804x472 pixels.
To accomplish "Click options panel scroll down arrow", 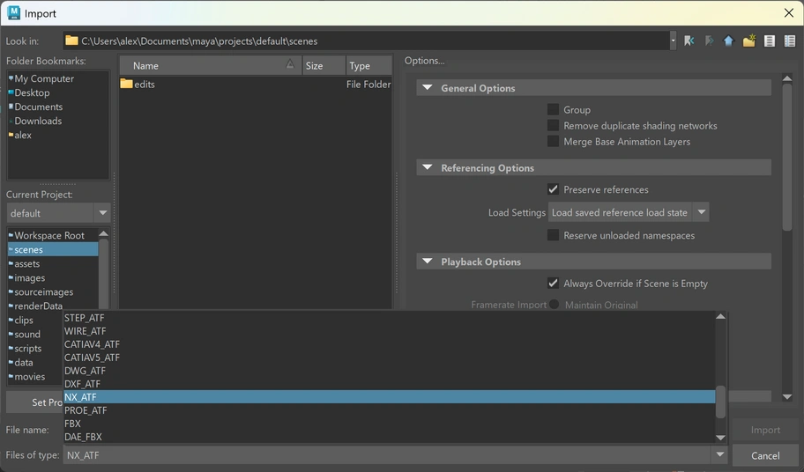I will 787,397.
